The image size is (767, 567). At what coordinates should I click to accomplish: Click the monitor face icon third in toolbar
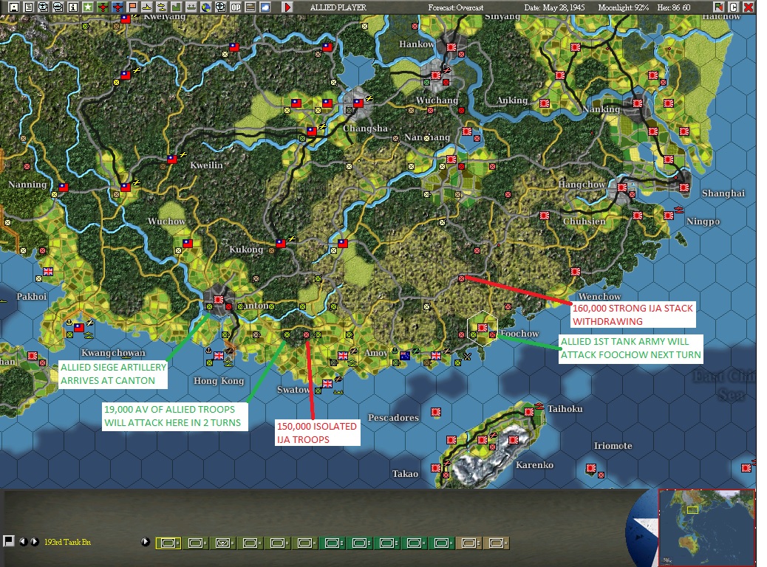click(x=44, y=7)
